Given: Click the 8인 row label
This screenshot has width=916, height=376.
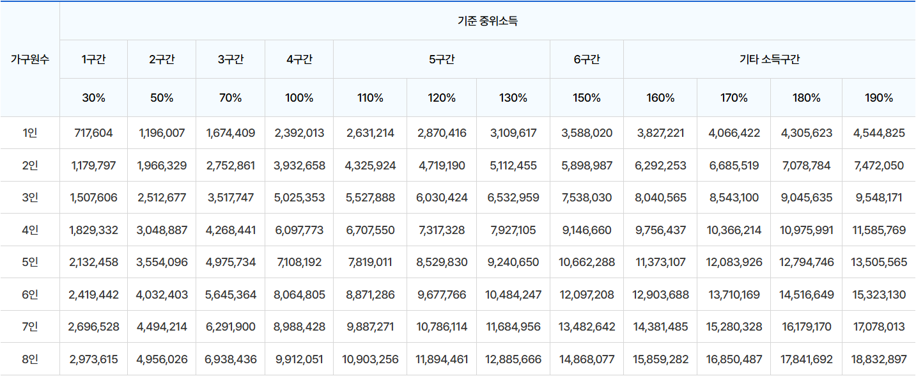Looking at the screenshot, I should [x=30, y=359].
